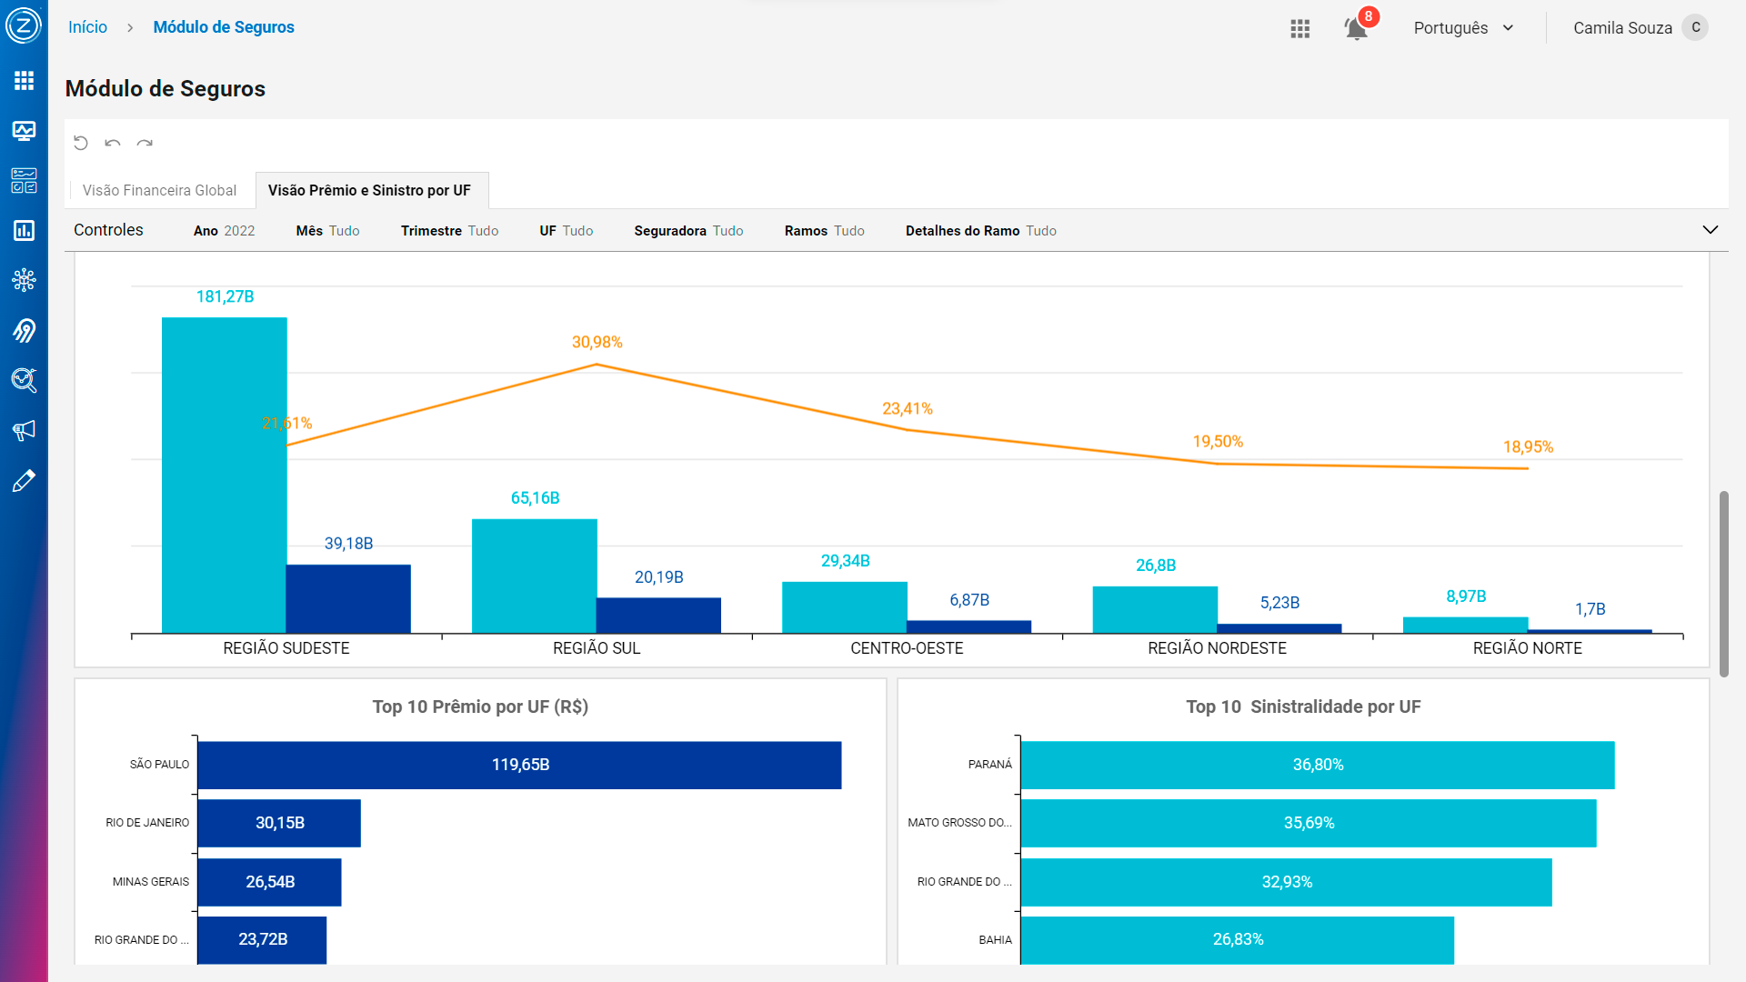Open the Ramos filter
The image size is (1746, 982).
(x=824, y=231)
